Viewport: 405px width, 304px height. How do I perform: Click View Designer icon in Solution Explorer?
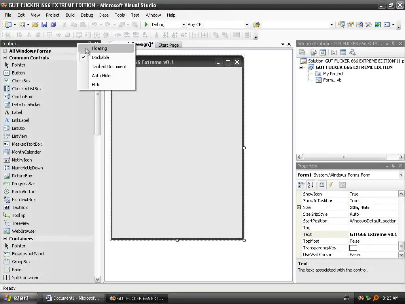coord(343,53)
